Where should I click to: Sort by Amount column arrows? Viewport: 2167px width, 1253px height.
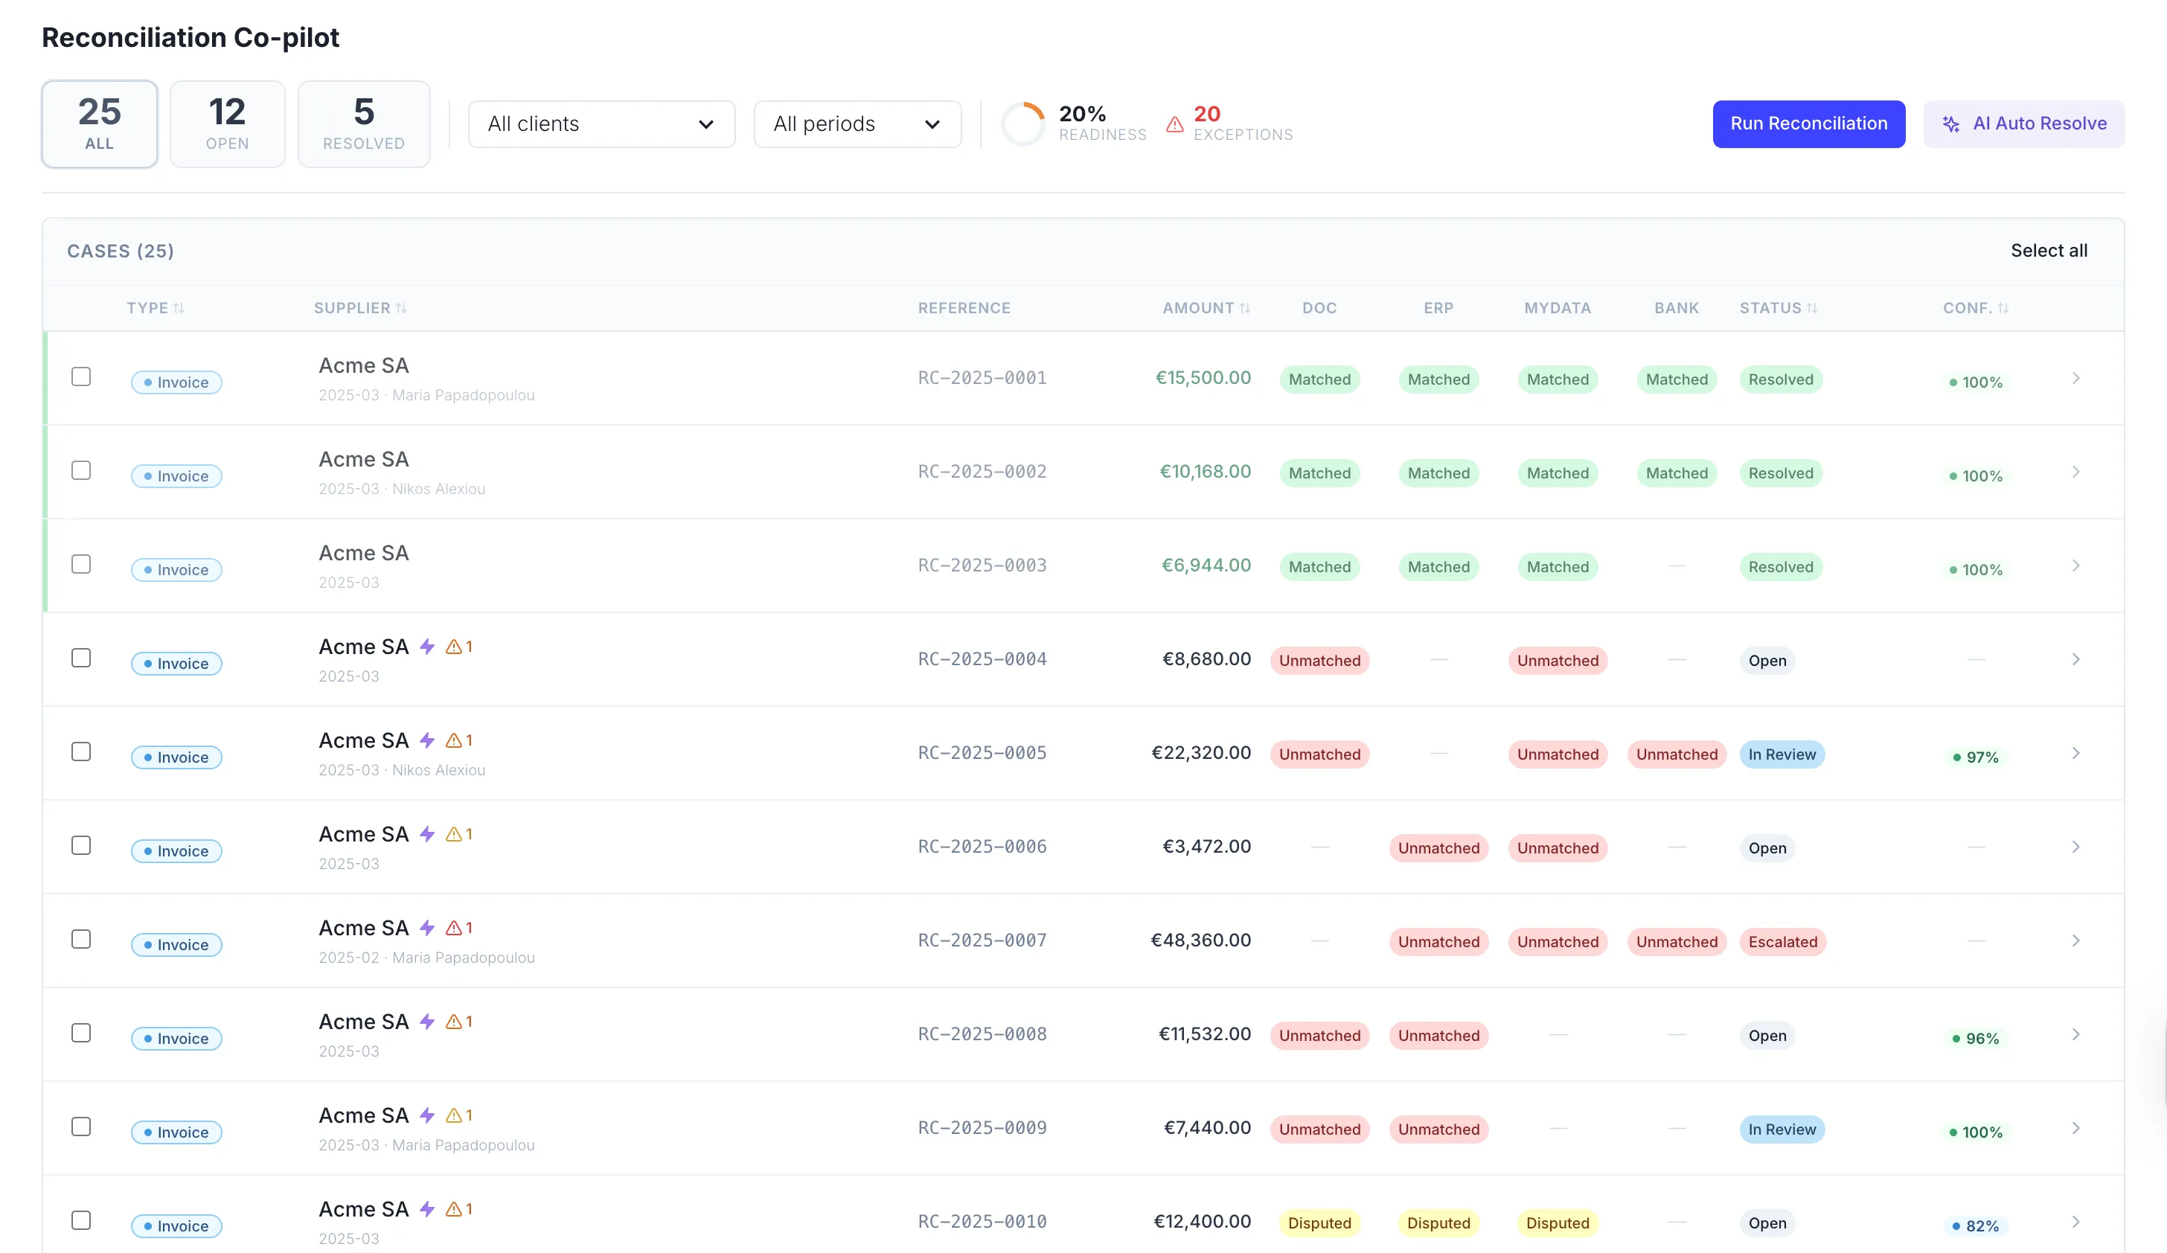click(x=1245, y=308)
